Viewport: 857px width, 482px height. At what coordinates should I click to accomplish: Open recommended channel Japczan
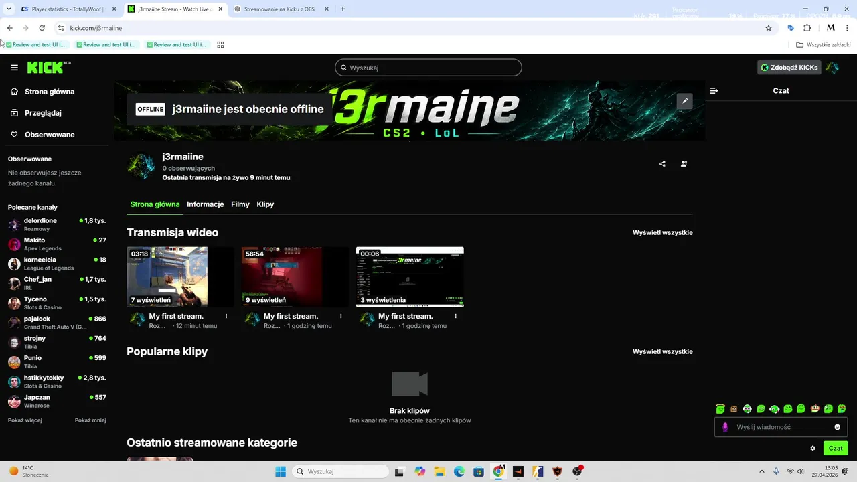57,401
